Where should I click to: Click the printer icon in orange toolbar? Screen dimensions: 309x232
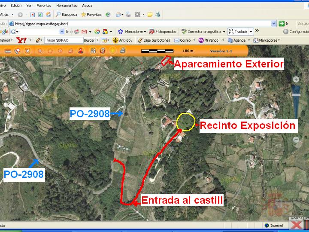point(123,51)
